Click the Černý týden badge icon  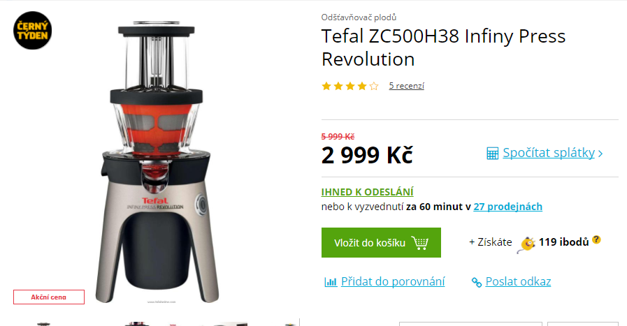click(x=32, y=31)
